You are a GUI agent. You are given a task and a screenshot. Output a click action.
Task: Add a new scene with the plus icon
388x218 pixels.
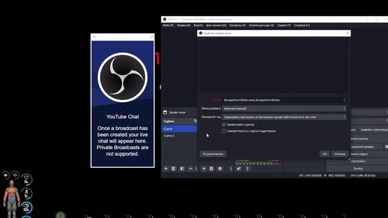tap(166, 168)
